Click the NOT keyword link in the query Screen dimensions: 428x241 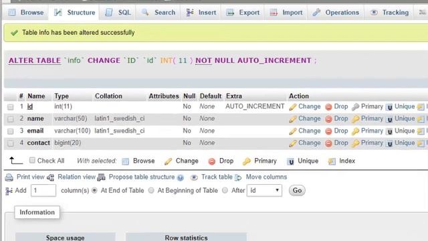point(203,60)
